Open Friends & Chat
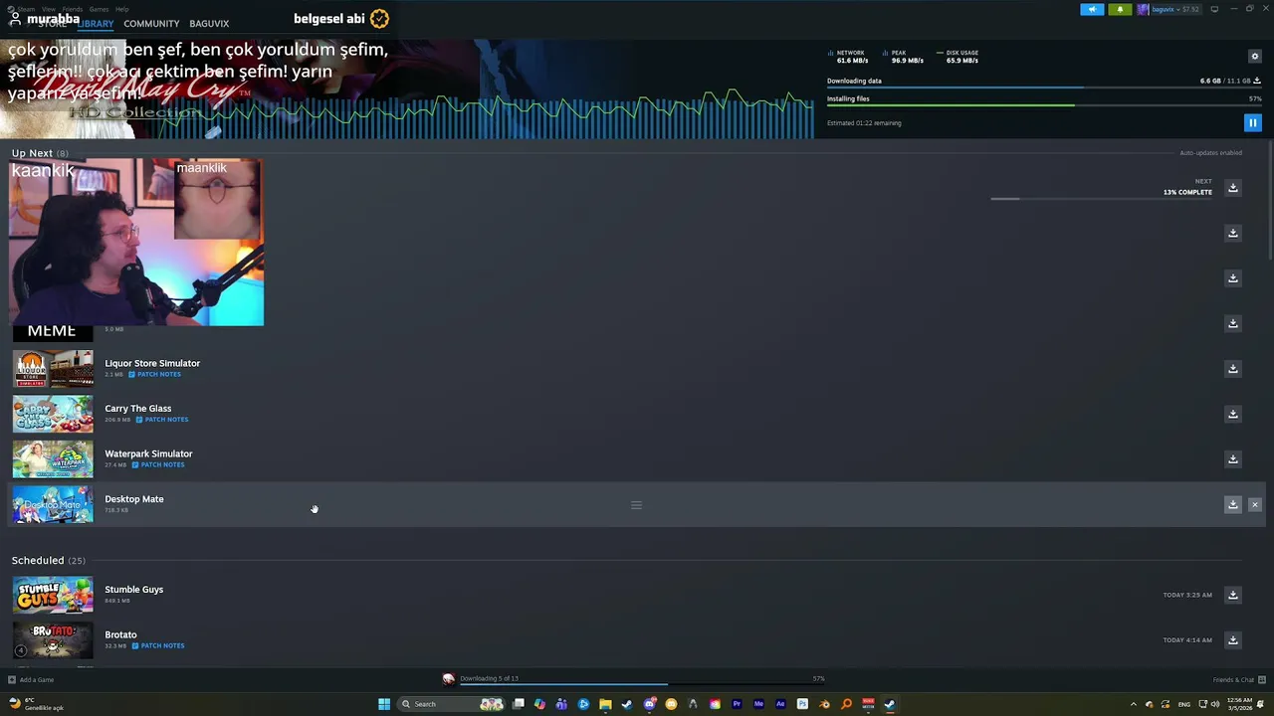 coord(1239,680)
